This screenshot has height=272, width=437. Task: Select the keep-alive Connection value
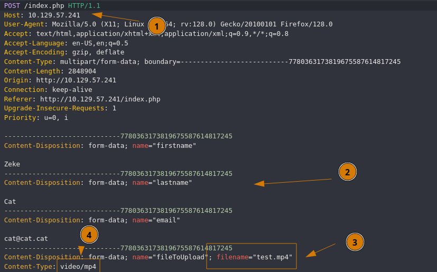click(72, 90)
